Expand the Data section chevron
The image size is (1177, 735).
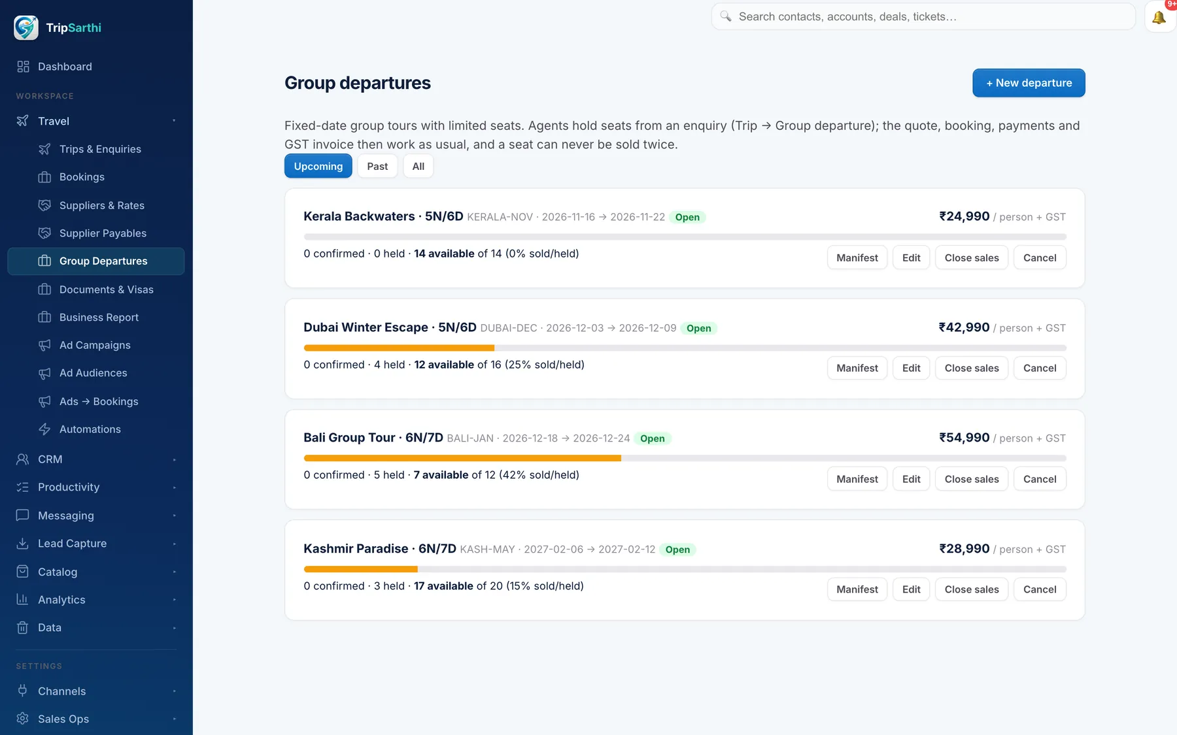(174, 628)
